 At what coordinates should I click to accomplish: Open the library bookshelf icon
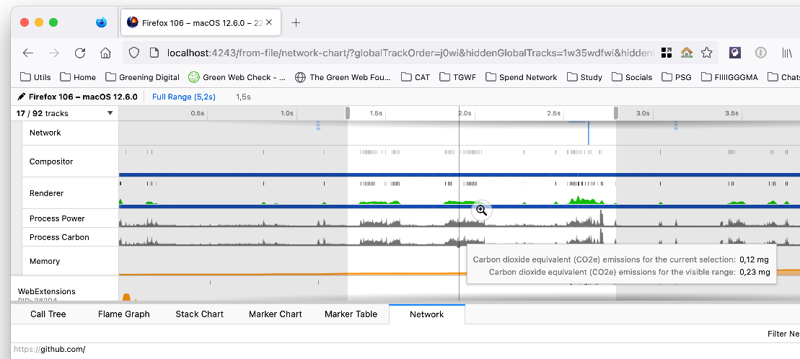[x=787, y=53]
